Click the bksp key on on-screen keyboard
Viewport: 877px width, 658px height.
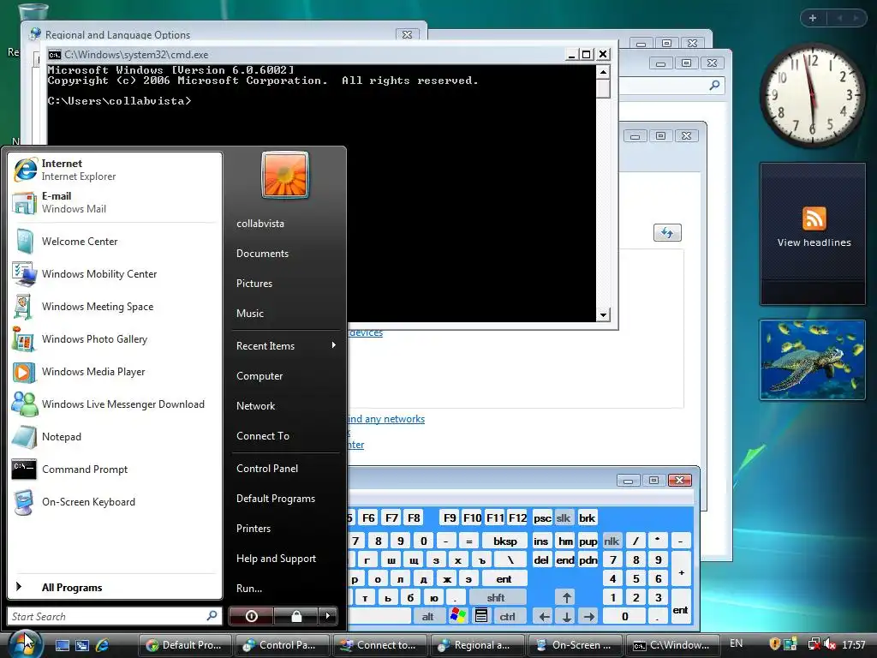pos(504,541)
